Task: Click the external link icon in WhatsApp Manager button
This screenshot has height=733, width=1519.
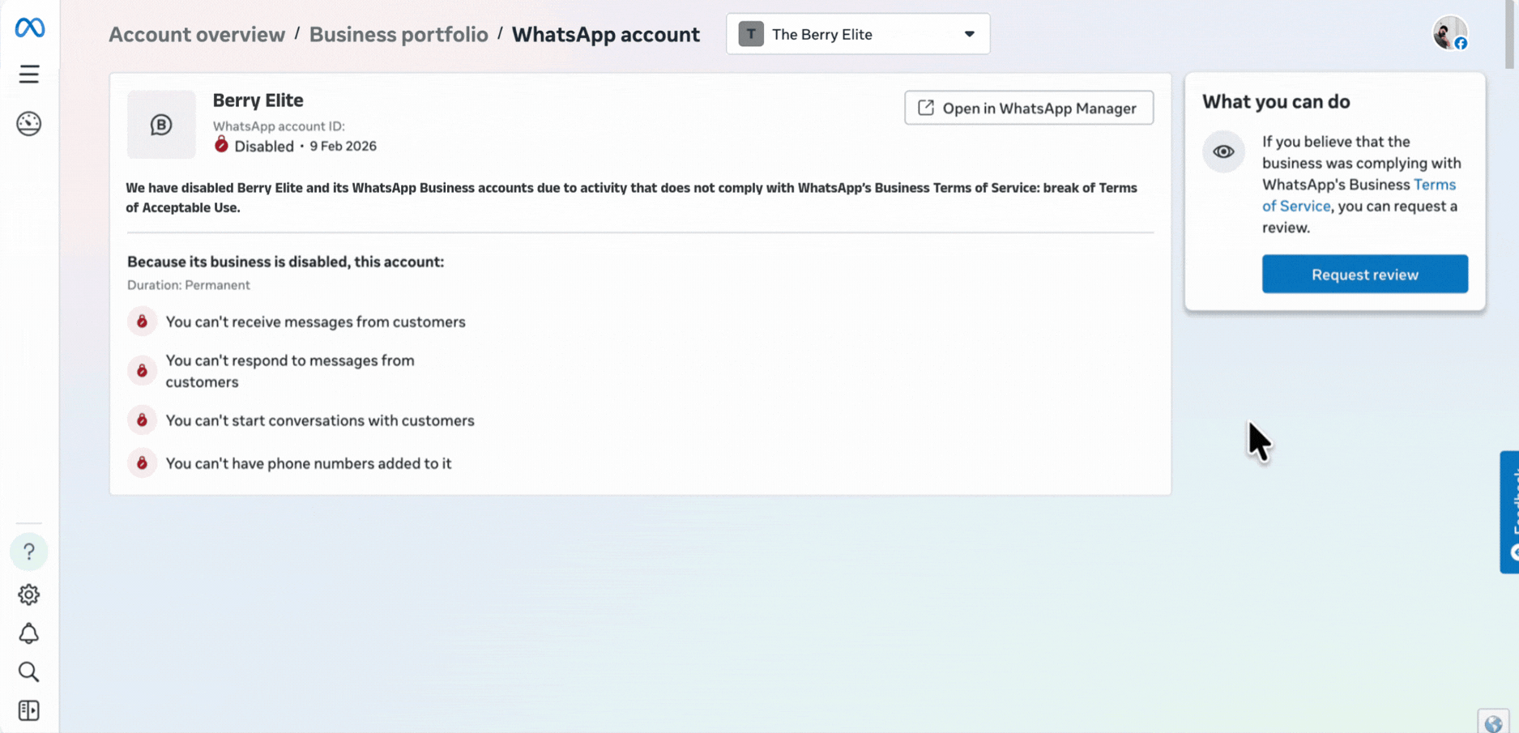Action: [925, 108]
